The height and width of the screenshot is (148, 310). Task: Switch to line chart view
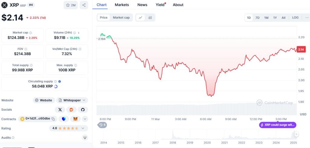(x=140, y=18)
